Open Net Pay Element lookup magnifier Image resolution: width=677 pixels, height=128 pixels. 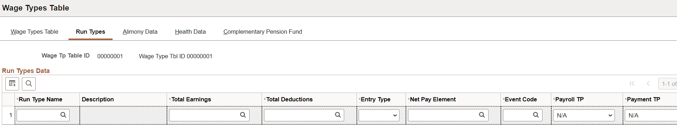pyautogui.click(x=482, y=115)
